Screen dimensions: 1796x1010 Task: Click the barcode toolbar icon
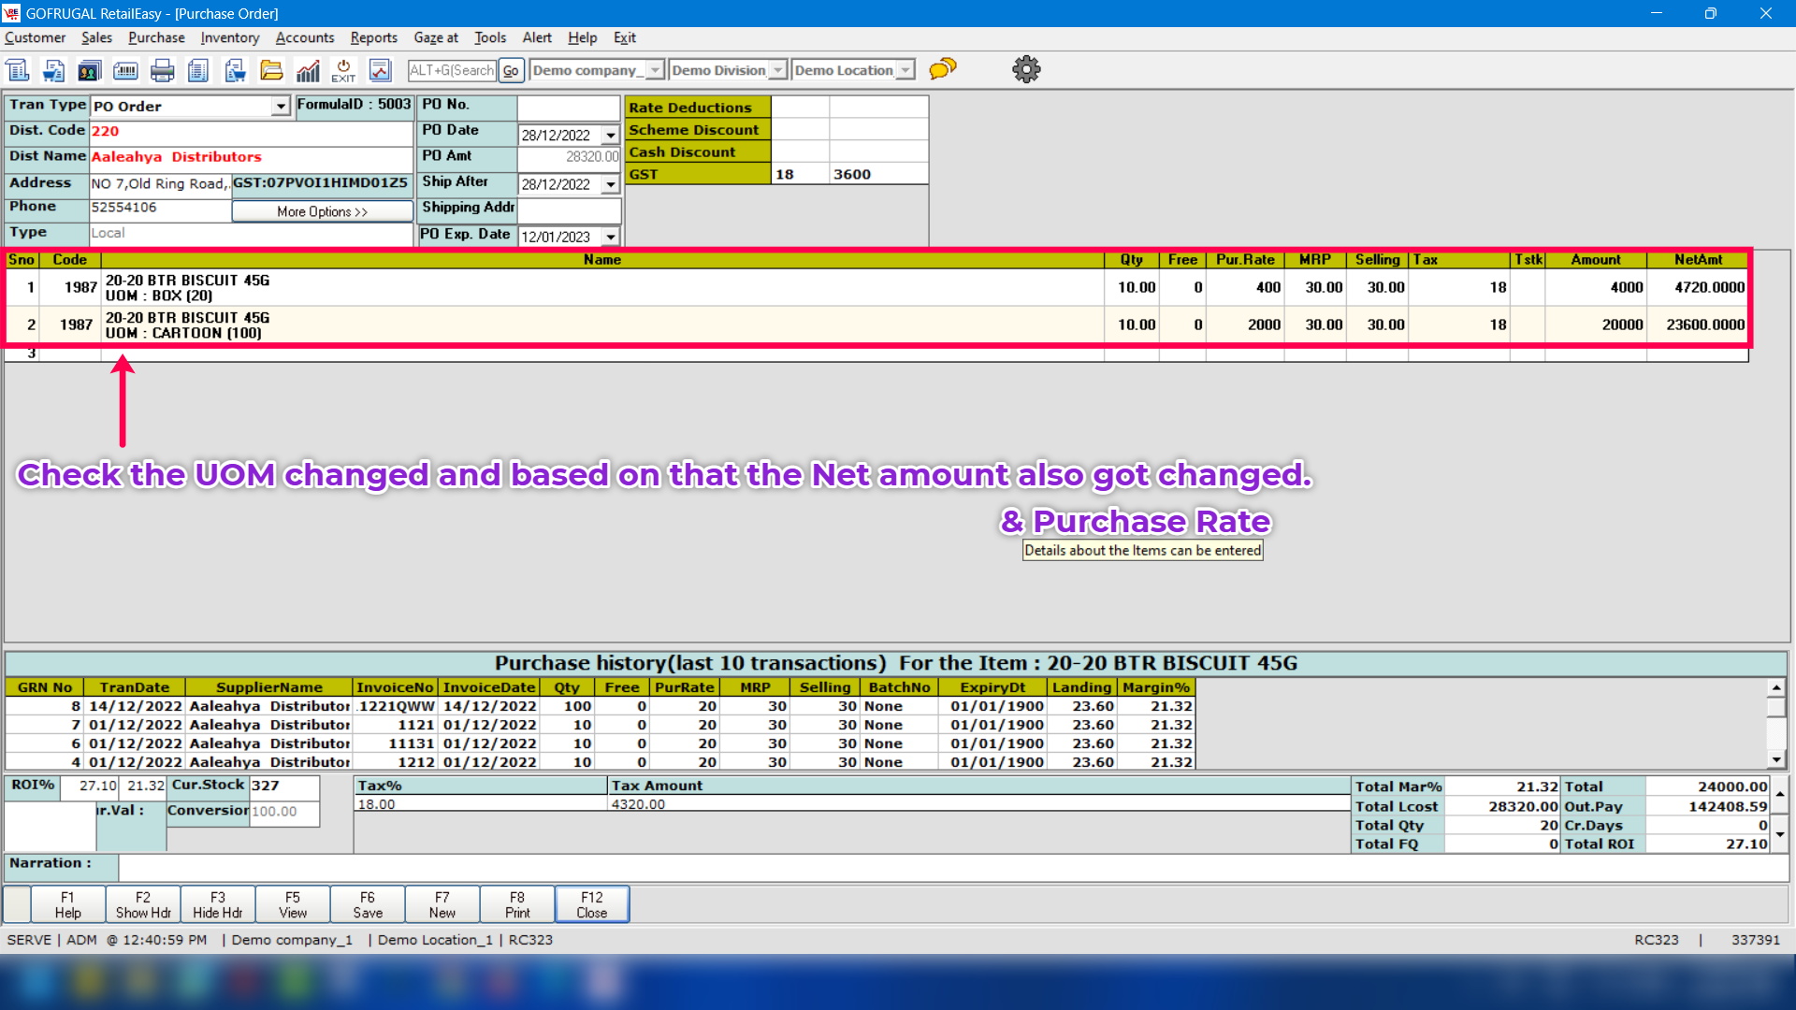125,70
